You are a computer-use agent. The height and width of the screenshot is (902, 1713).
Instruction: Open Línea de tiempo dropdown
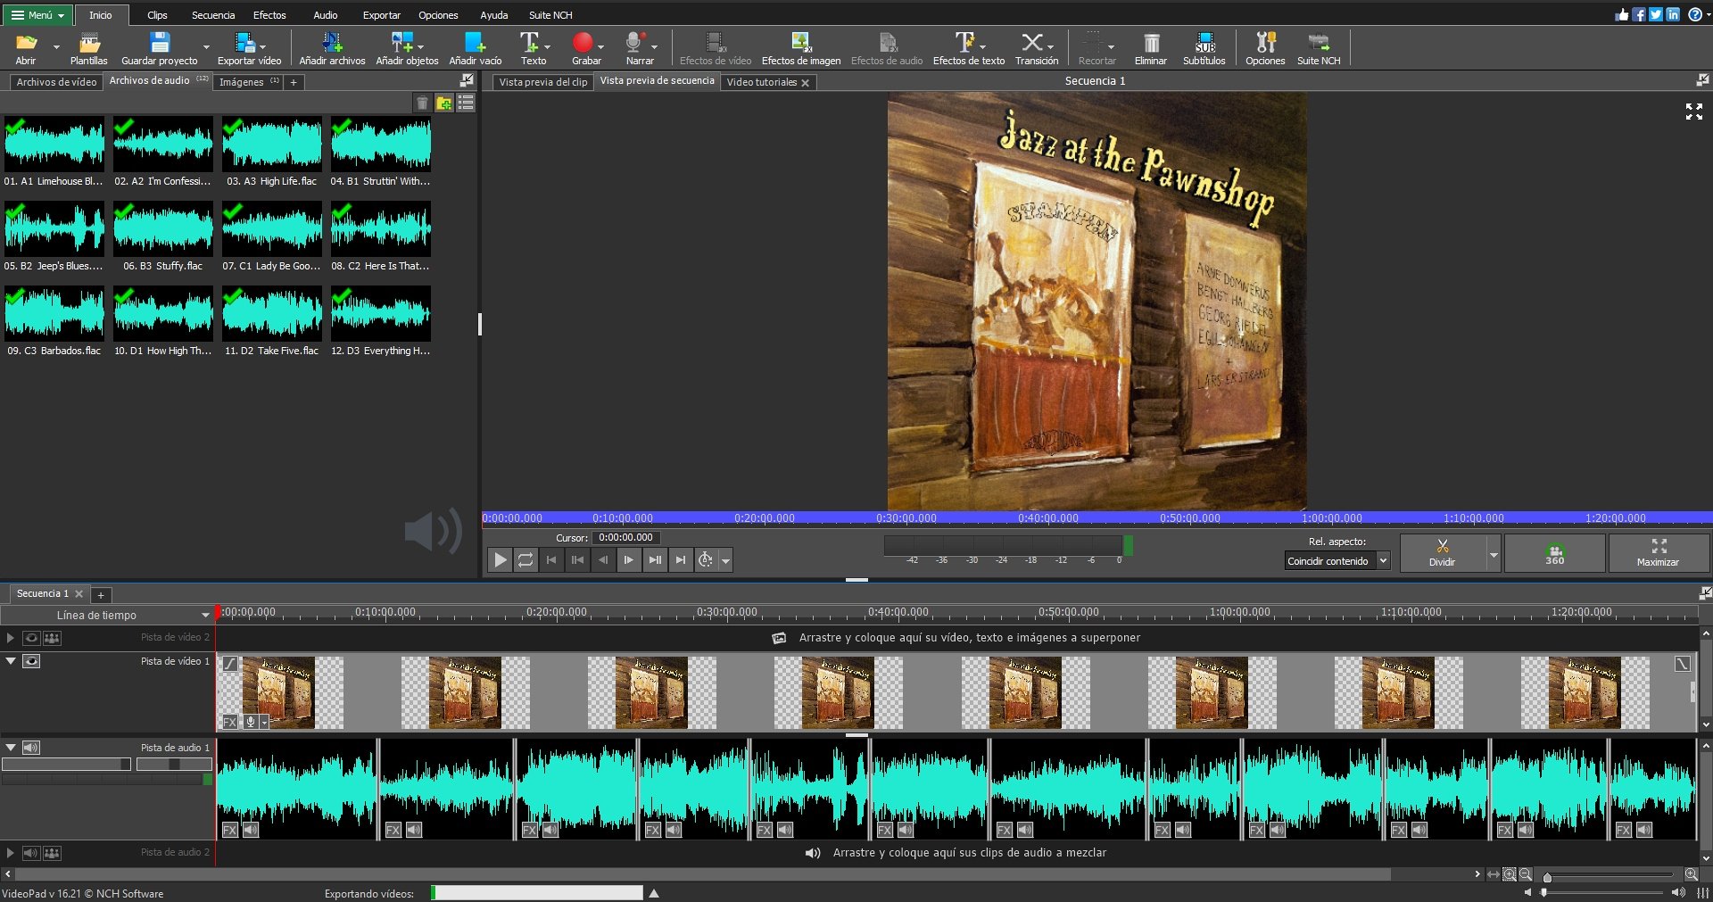click(x=107, y=615)
